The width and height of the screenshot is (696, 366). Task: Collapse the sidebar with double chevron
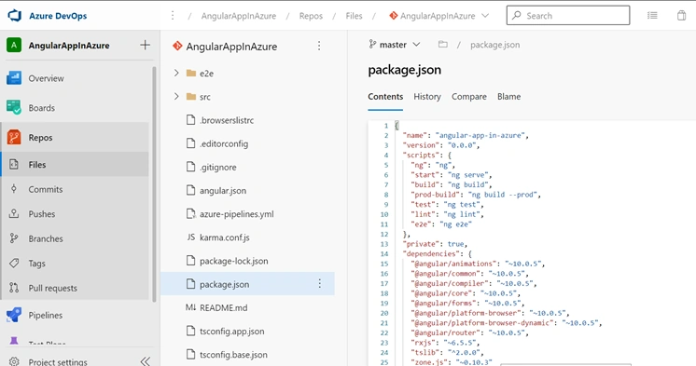pos(146,361)
